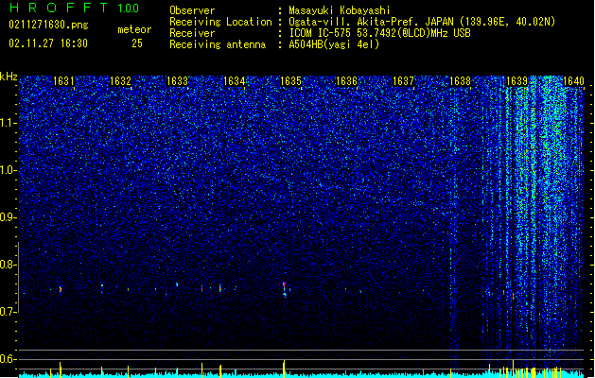This screenshot has width=595, height=378.
Task: Click the 0211271630.png filename text
Action: [x=48, y=25]
